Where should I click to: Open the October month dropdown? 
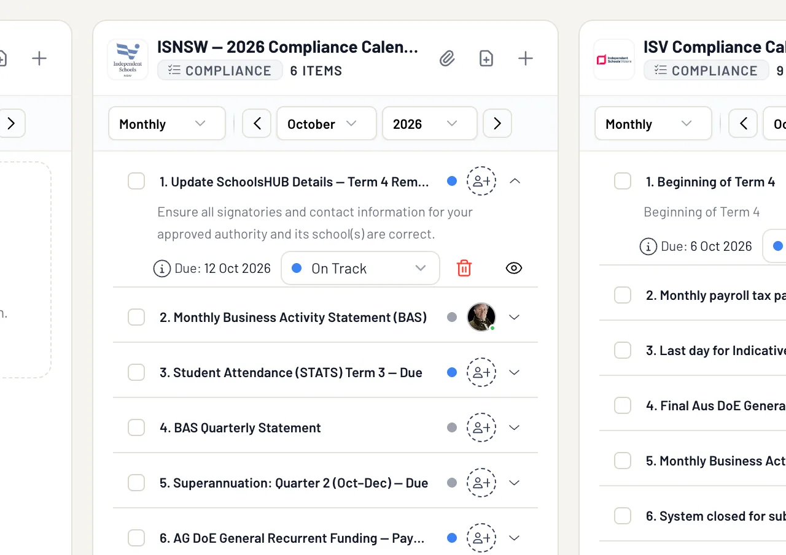point(327,124)
